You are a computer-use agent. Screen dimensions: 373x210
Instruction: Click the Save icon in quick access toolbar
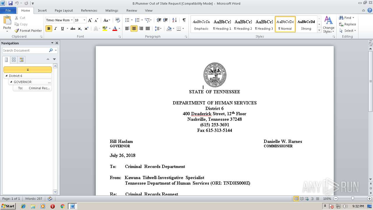10,3
